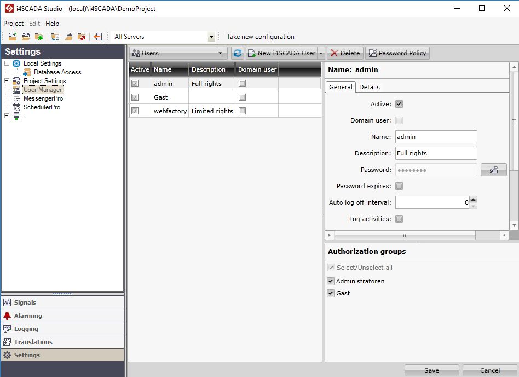Click the server computer icon in the tree
Viewport: 519px width, 377px height.
pos(16,116)
